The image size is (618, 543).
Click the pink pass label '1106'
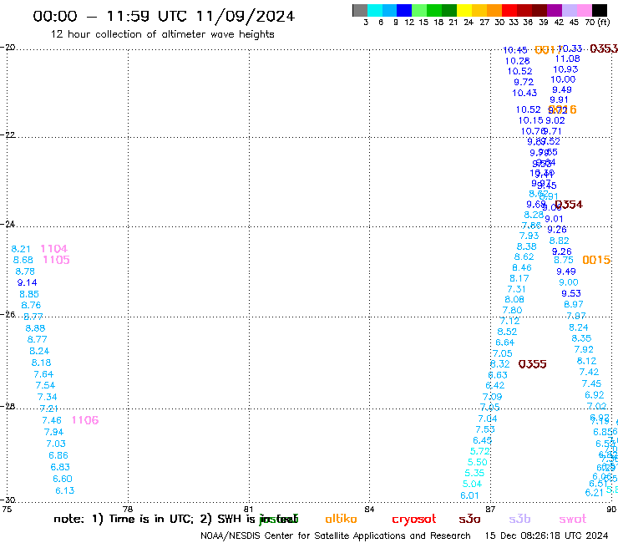click(85, 420)
